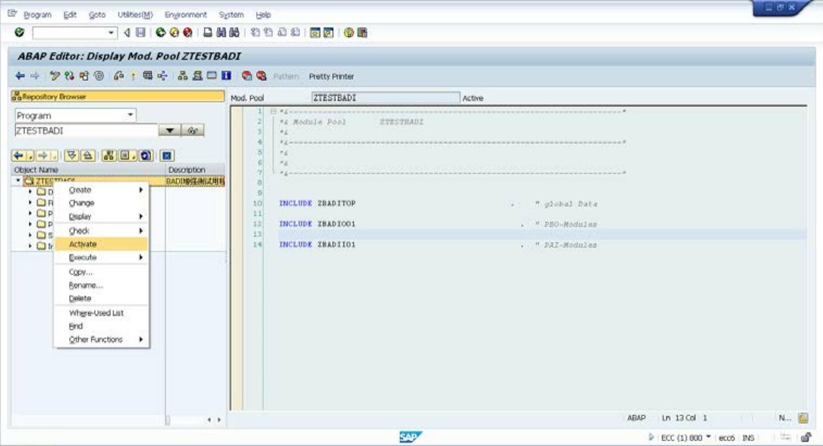Open the ECC (1) 800 system dropdown
The height and width of the screenshot is (446, 823).
coord(708,437)
